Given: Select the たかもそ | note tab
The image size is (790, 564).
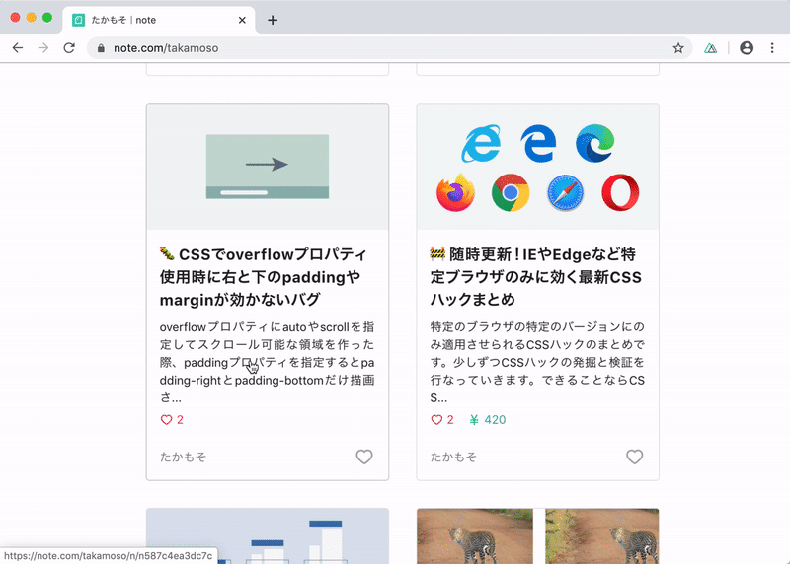Looking at the screenshot, I should 159,20.
